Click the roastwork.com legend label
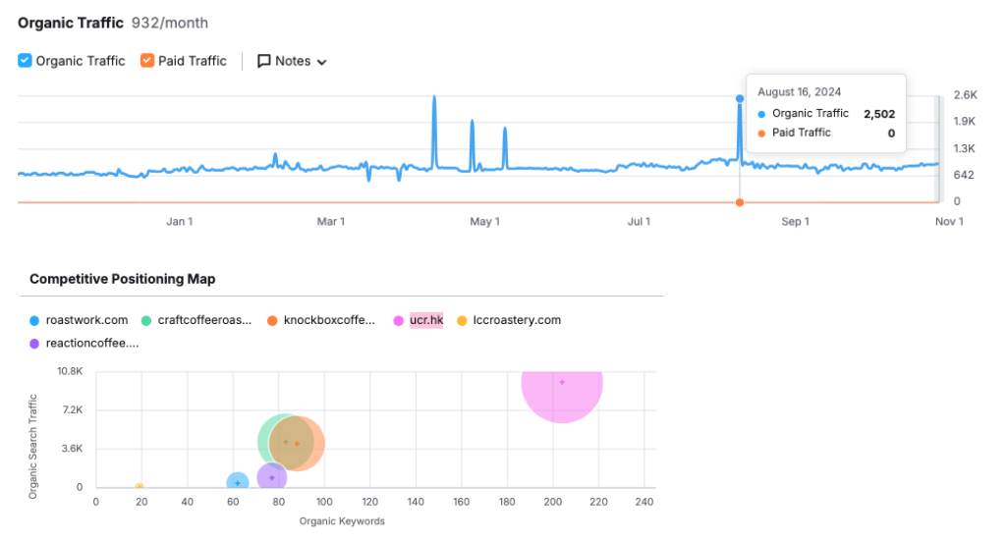The image size is (1008, 542). pyautogui.click(x=86, y=320)
